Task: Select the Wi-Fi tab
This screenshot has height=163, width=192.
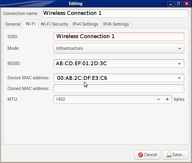Action: click(x=31, y=24)
